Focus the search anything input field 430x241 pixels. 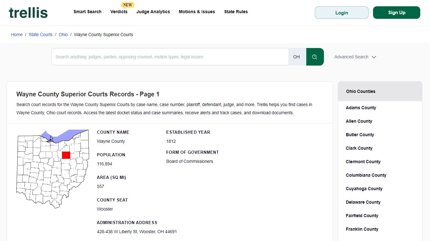click(170, 57)
